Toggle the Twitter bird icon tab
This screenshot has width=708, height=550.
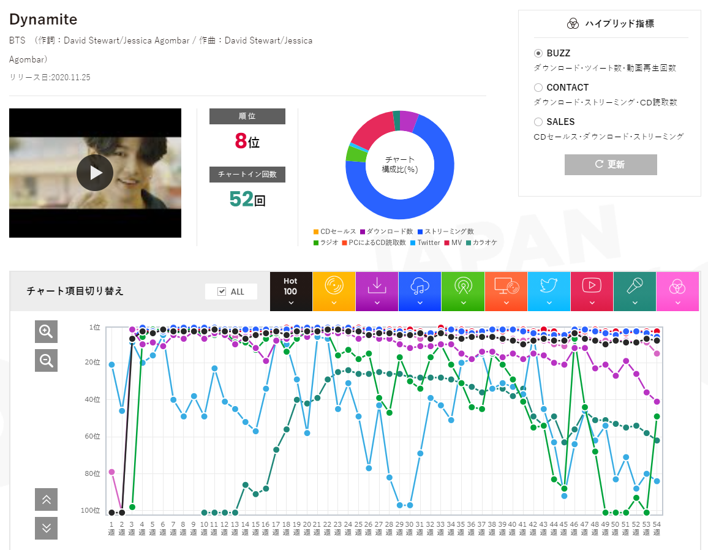(549, 292)
